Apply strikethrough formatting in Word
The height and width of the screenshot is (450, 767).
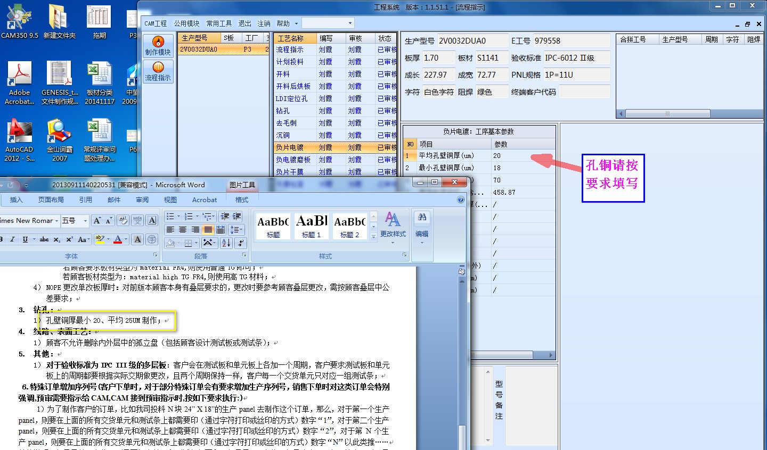44,239
